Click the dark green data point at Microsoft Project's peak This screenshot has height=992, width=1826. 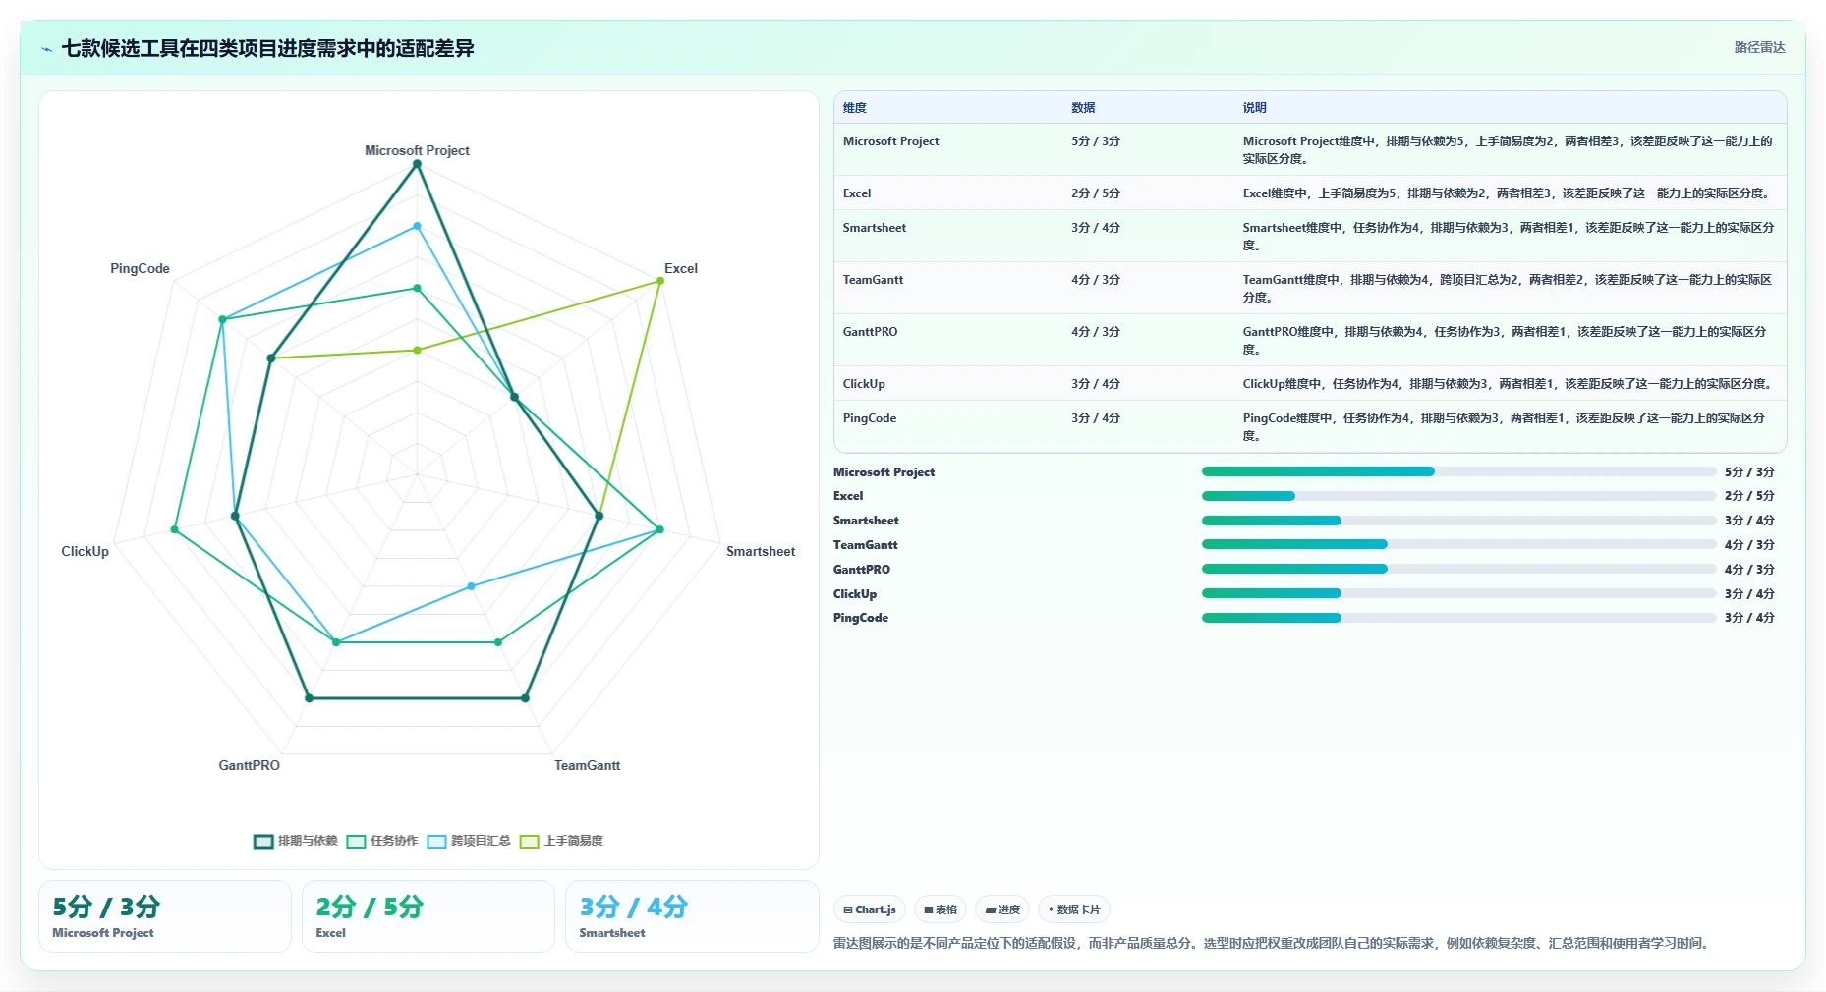tap(417, 164)
